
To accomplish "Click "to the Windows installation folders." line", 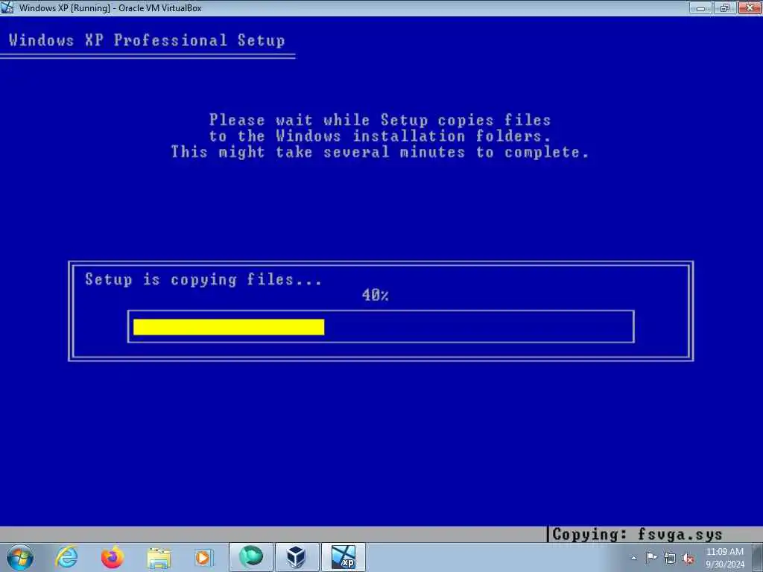I will [x=380, y=136].
